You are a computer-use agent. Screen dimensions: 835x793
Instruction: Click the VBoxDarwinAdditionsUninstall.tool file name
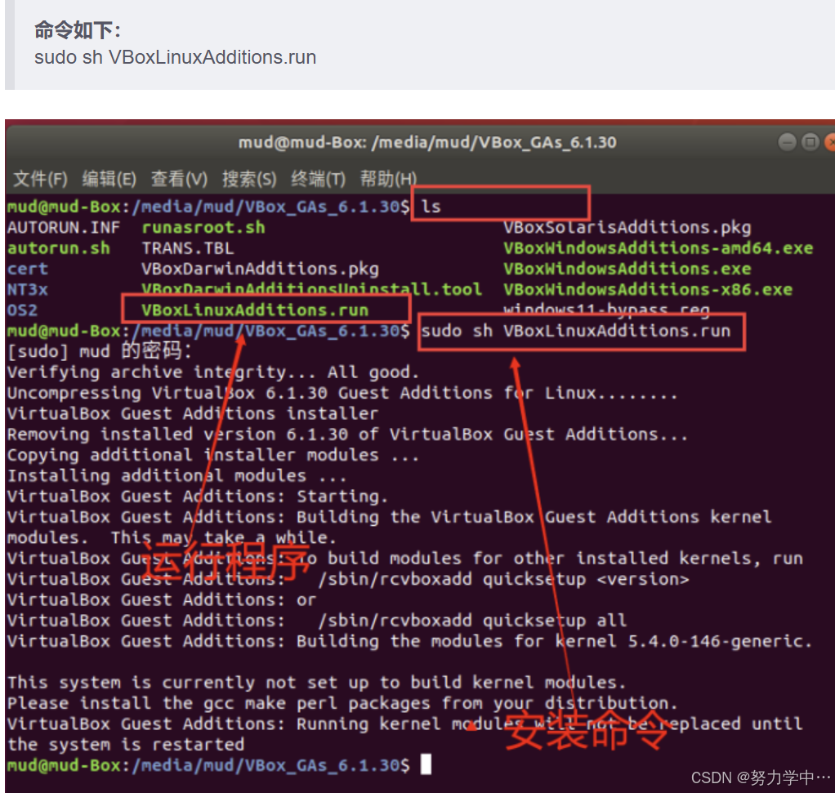coord(311,290)
